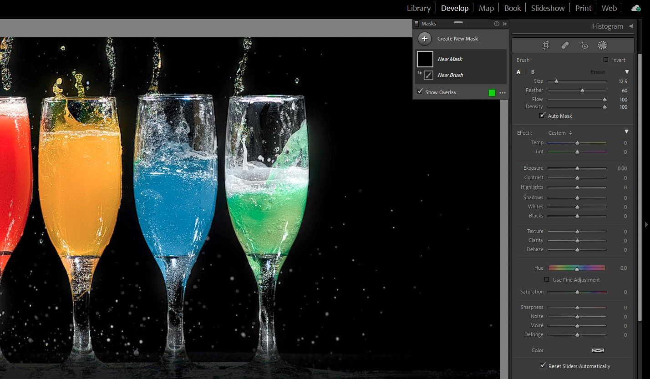Adjust the Sharpness slider

[577, 308]
